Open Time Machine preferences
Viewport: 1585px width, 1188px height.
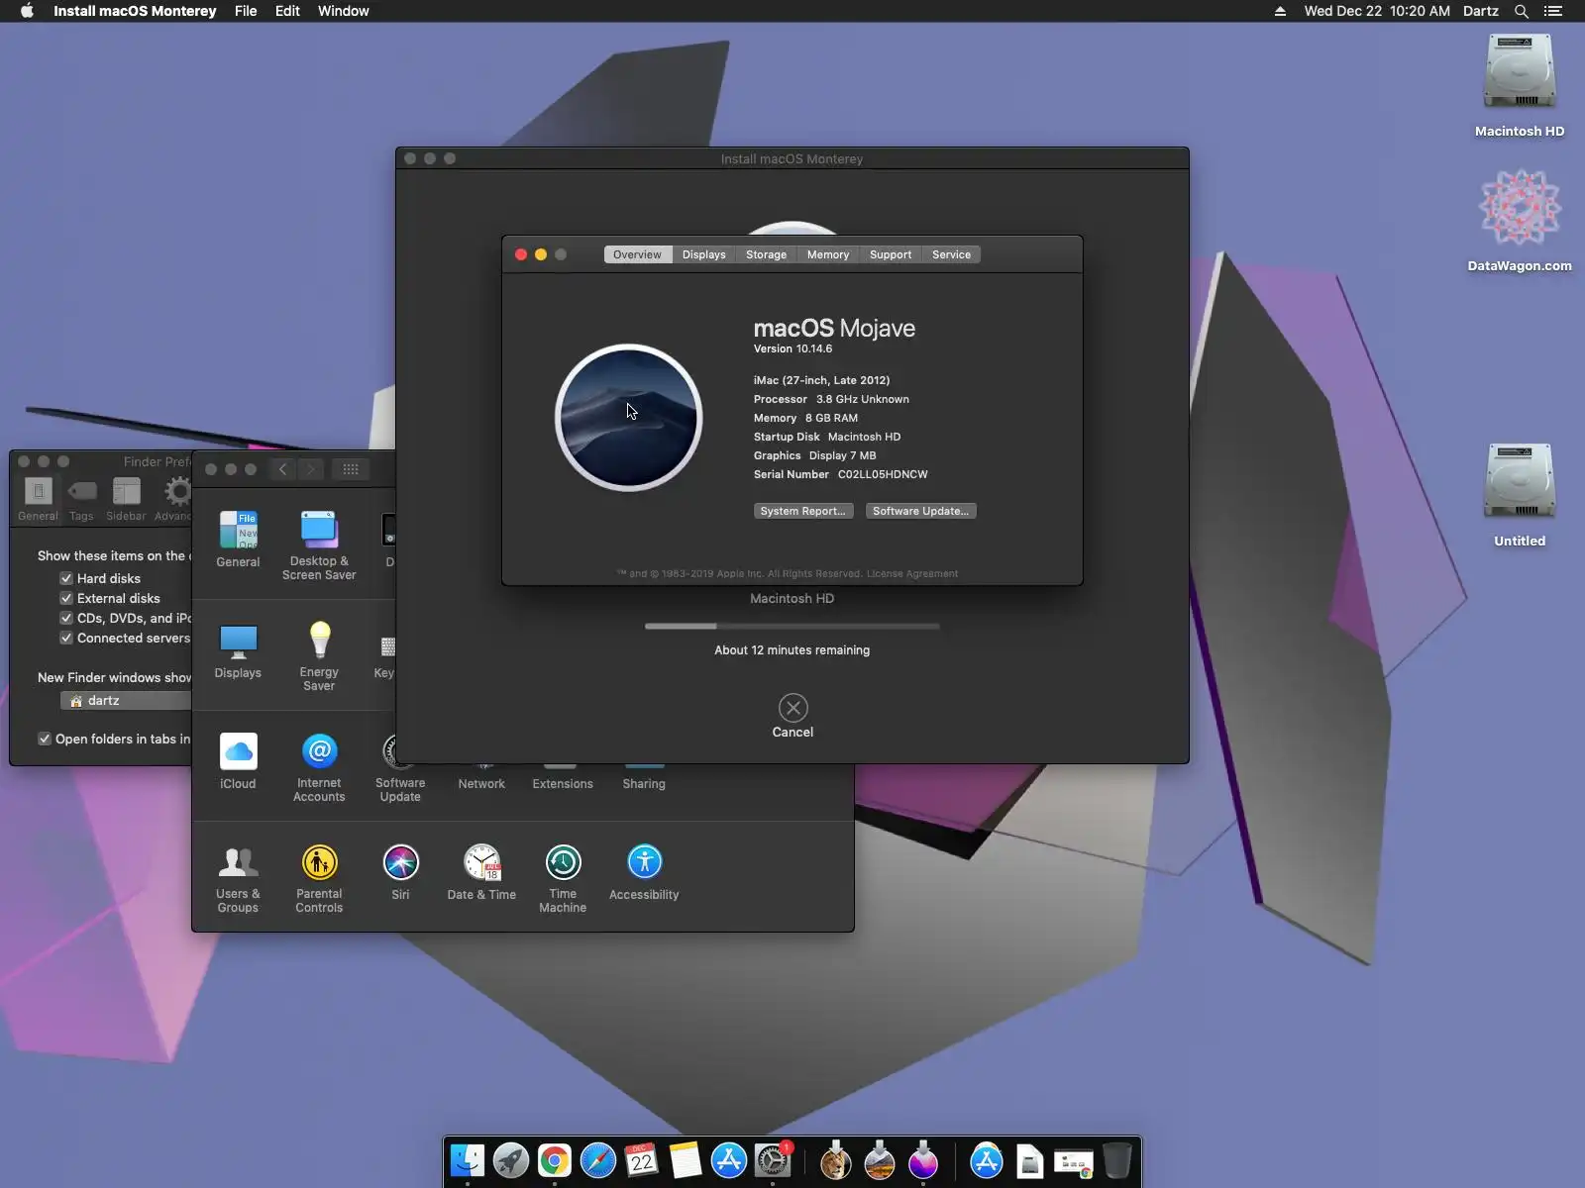click(x=563, y=878)
